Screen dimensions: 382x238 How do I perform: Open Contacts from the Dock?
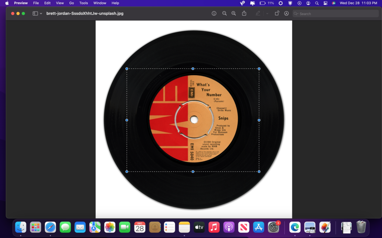coord(155,227)
